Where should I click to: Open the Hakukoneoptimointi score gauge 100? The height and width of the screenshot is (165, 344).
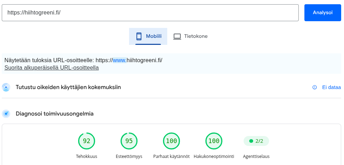[214, 141]
